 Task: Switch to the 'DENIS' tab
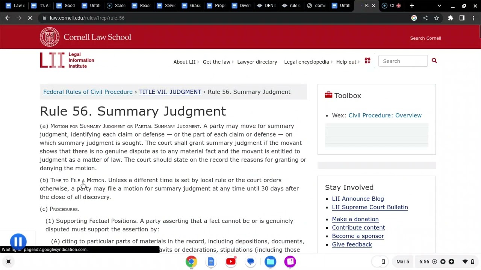click(266, 6)
